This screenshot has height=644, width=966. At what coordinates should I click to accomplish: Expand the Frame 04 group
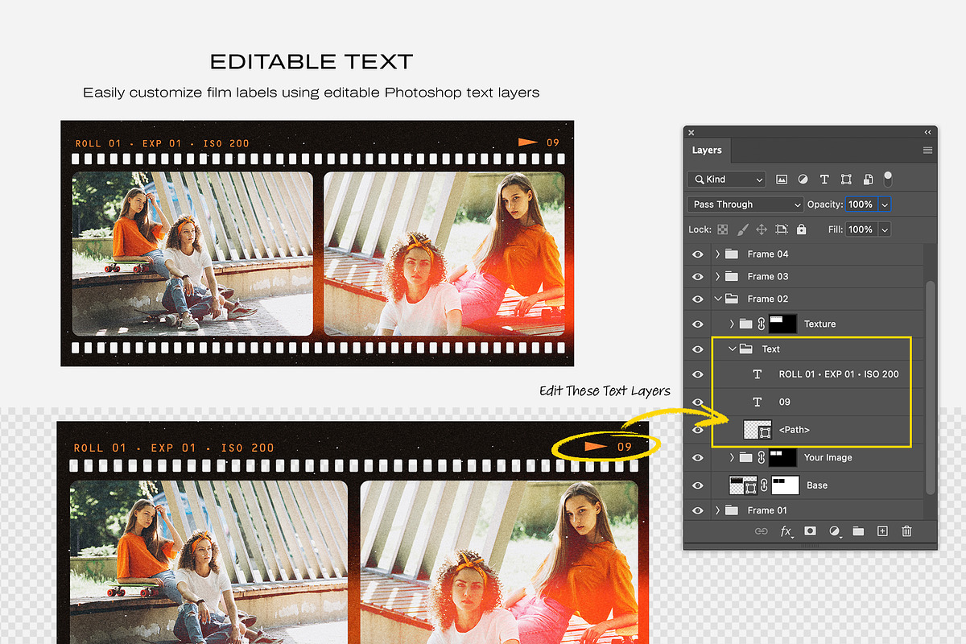point(717,254)
